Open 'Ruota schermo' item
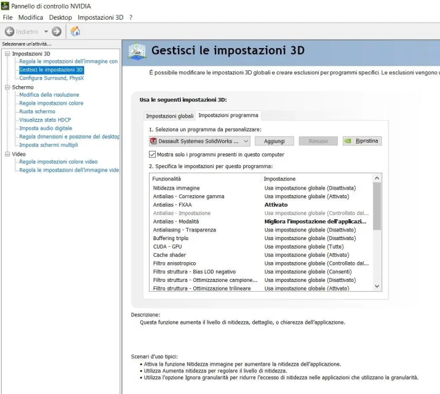Screen dimensions: 440x394 pos(37,111)
